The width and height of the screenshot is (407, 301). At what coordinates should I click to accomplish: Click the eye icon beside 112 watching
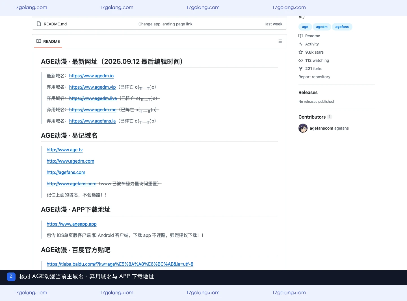(301, 60)
